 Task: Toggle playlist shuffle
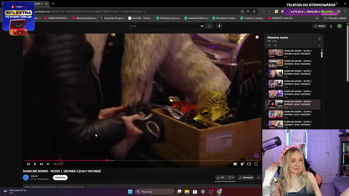(x=275, y=45)
